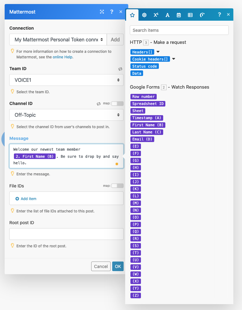242x310 pixels.
Task: Expand the Headers[] array arrow
Action: click(158, 52)
